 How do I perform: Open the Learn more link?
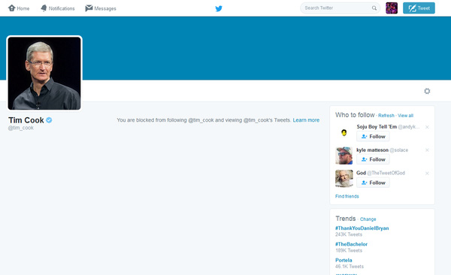306,120
